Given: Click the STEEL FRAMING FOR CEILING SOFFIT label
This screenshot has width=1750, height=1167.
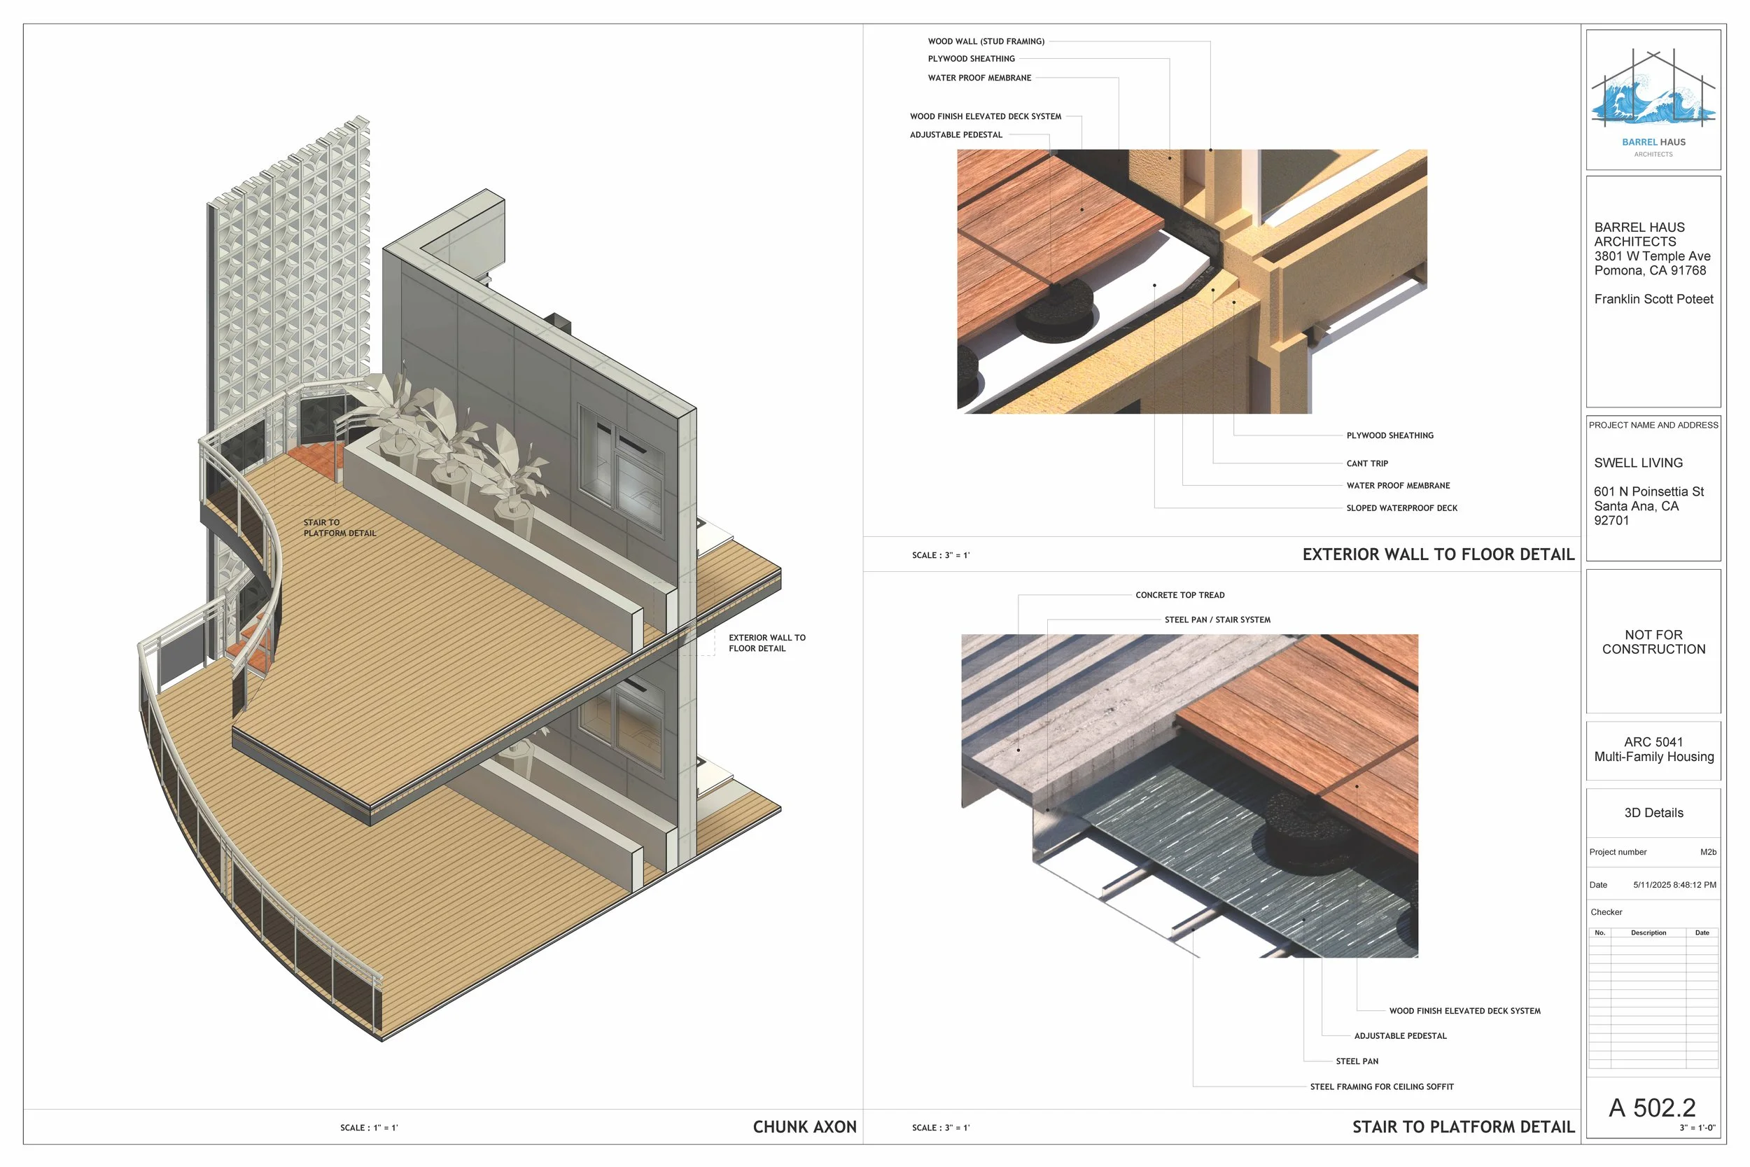Looking at the screenshot, I should pyautogui.click(x=1381, y=1086).
